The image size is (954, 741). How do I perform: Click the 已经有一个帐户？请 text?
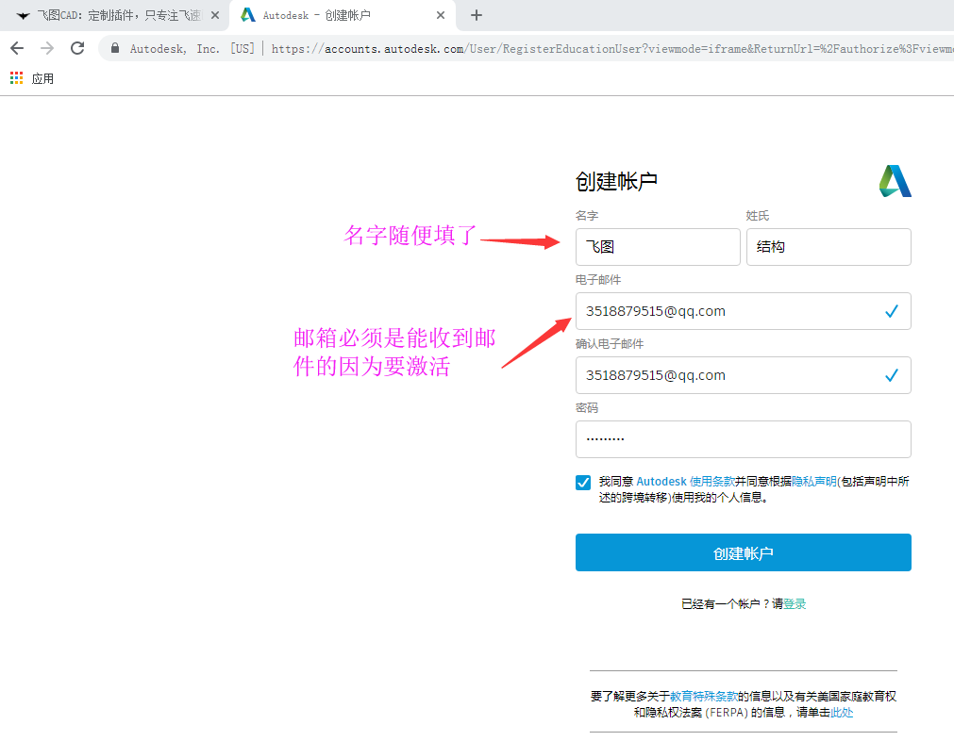click(x=732, y=603)
